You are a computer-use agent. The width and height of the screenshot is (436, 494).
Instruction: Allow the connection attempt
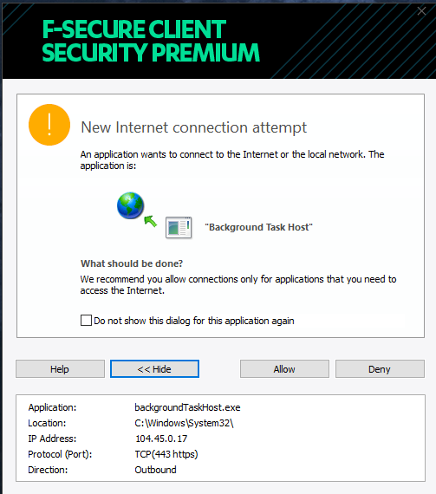pos(284,368)
